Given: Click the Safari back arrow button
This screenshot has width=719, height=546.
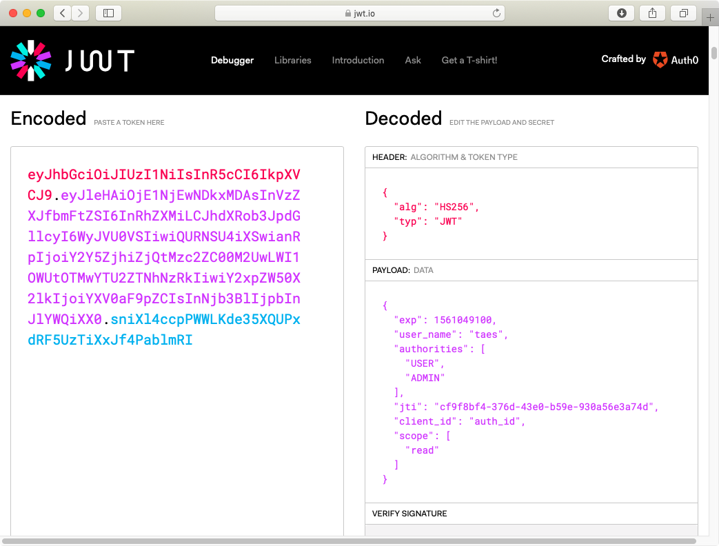Looking at the screenshot, I should coord(63,13).
